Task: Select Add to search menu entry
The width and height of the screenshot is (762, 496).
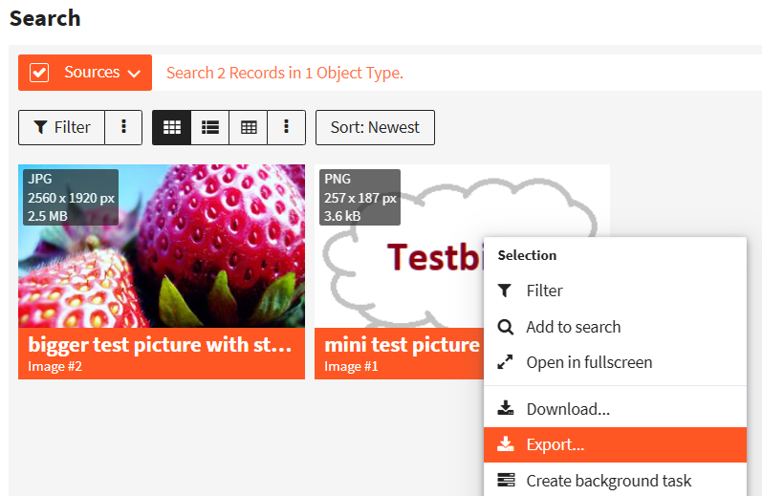Action: pos(573,327)
